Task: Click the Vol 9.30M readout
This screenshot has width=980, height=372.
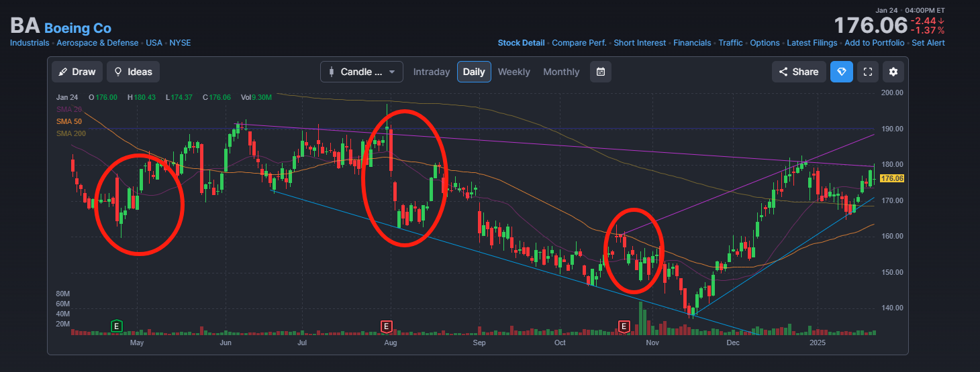Action: pyautogui.click(x=256, y=97)
